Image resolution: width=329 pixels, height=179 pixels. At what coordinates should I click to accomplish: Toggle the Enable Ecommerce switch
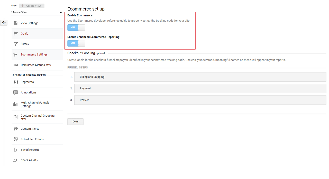[x=76, y=27]
